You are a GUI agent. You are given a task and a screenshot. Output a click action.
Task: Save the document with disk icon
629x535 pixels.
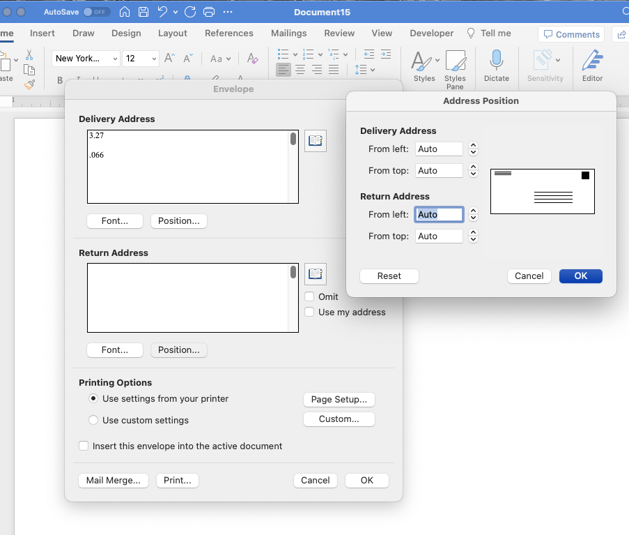143,12
